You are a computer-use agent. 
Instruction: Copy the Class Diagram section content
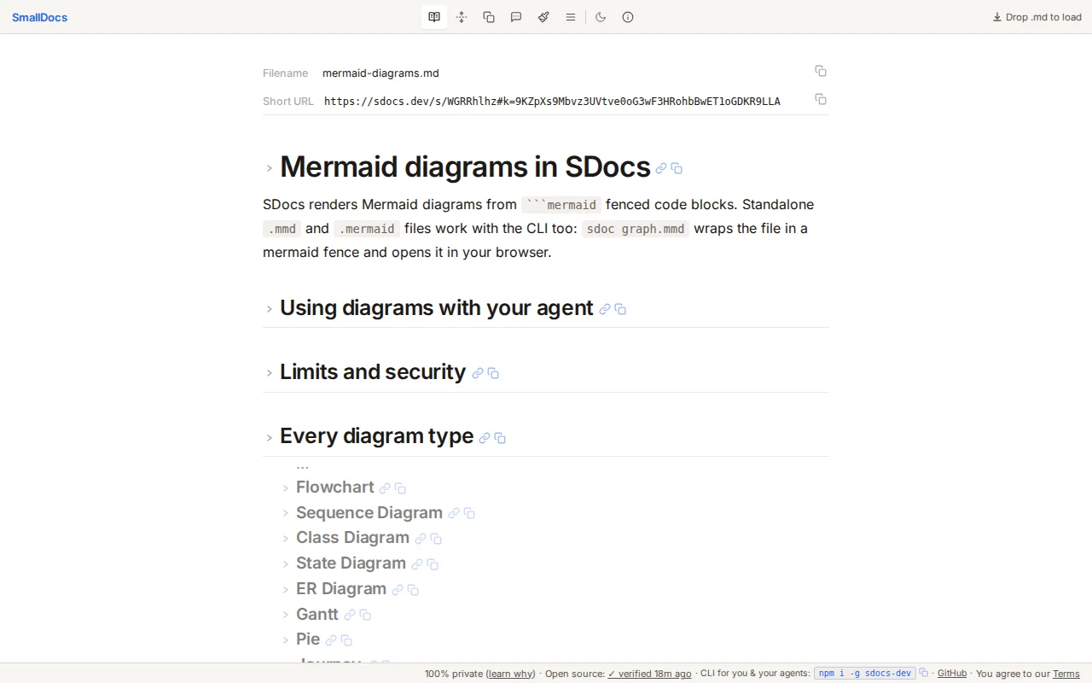tap(436, 539)
